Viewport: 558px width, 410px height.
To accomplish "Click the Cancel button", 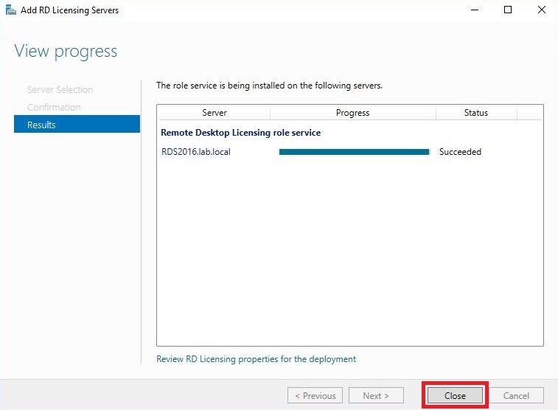I will [x=516, y=395].
